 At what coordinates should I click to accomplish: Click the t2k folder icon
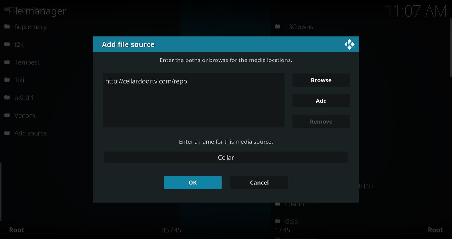(7, 44)
